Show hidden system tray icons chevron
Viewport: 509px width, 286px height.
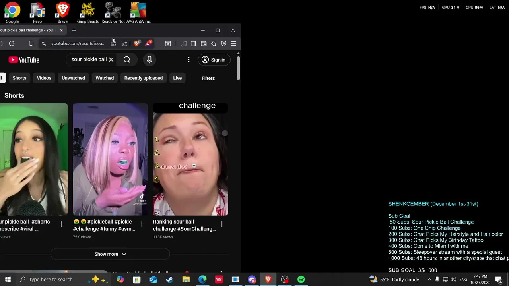pyautogui.click(x=429, y=280)
